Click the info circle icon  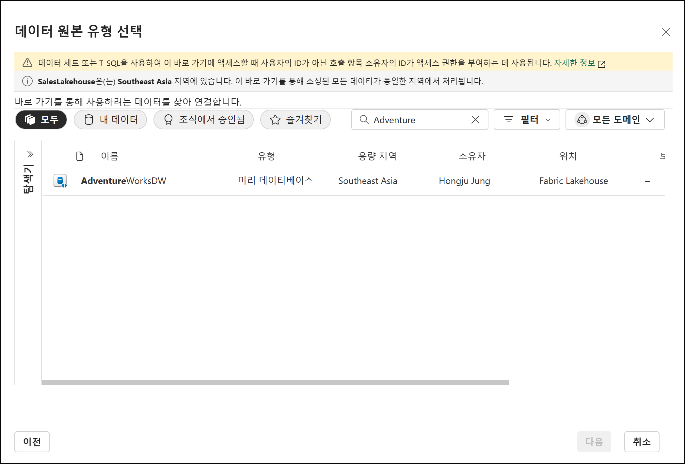pos(27,81)
